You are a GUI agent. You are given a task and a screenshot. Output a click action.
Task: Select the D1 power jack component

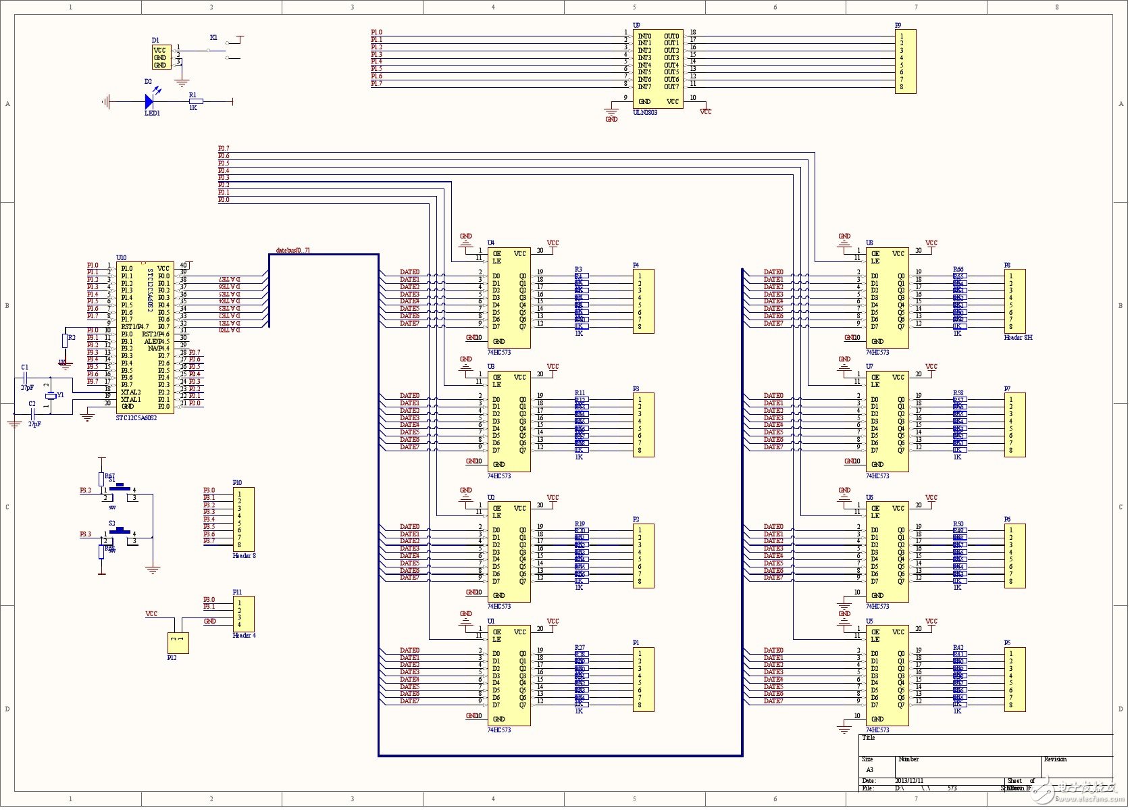click(161, 58)
